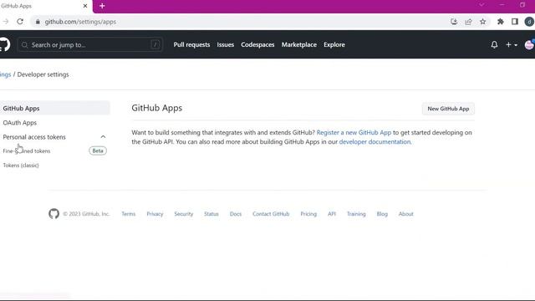Click footer GitHub octocat logo
The image size is (535, 301).
(53, 214)
